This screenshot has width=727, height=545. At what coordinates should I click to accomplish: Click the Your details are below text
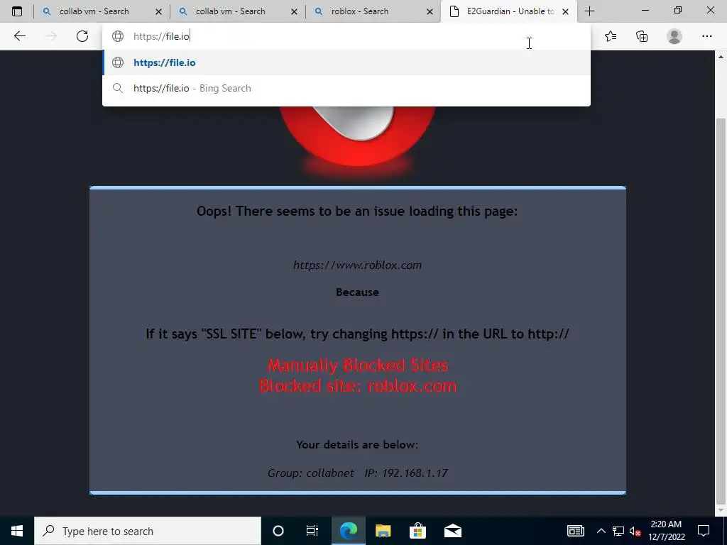(358, 444)
